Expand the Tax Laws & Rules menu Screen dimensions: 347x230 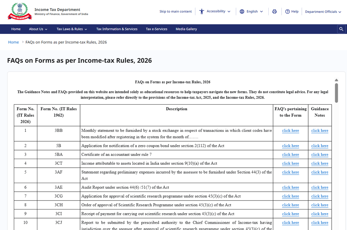tap(72, 29)
